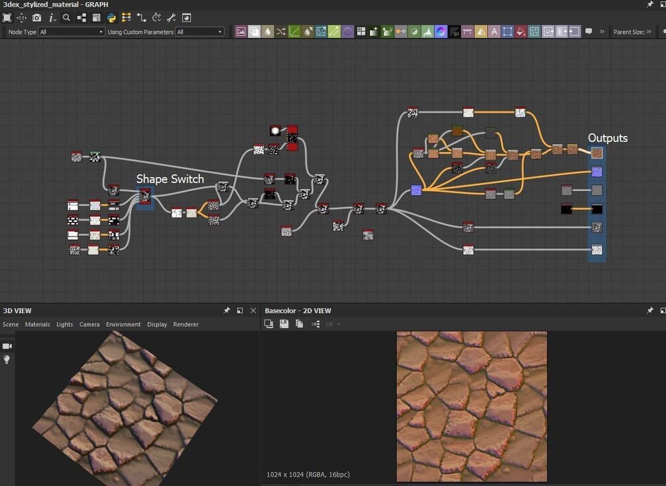Screen dimensions: 666x486
Task: Undock the 3D VIEW panel
Action: (x=240, y=310)
